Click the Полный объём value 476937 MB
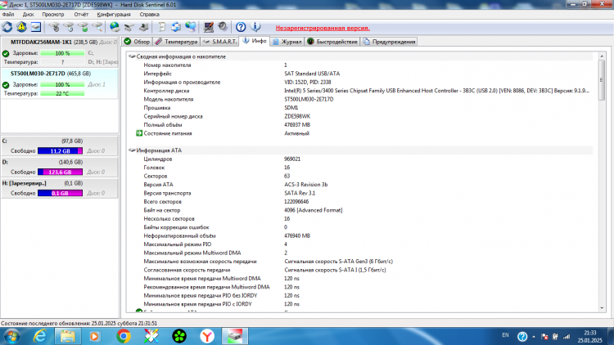614x345 pixels. click(297, 125)
